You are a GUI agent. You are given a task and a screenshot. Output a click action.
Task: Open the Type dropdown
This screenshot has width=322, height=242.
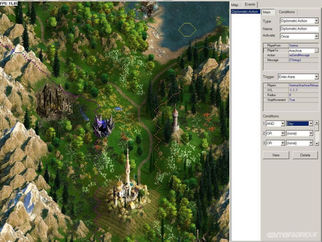pos(299,21)
